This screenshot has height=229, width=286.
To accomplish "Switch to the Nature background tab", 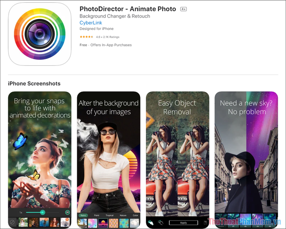I will (123, 216).
